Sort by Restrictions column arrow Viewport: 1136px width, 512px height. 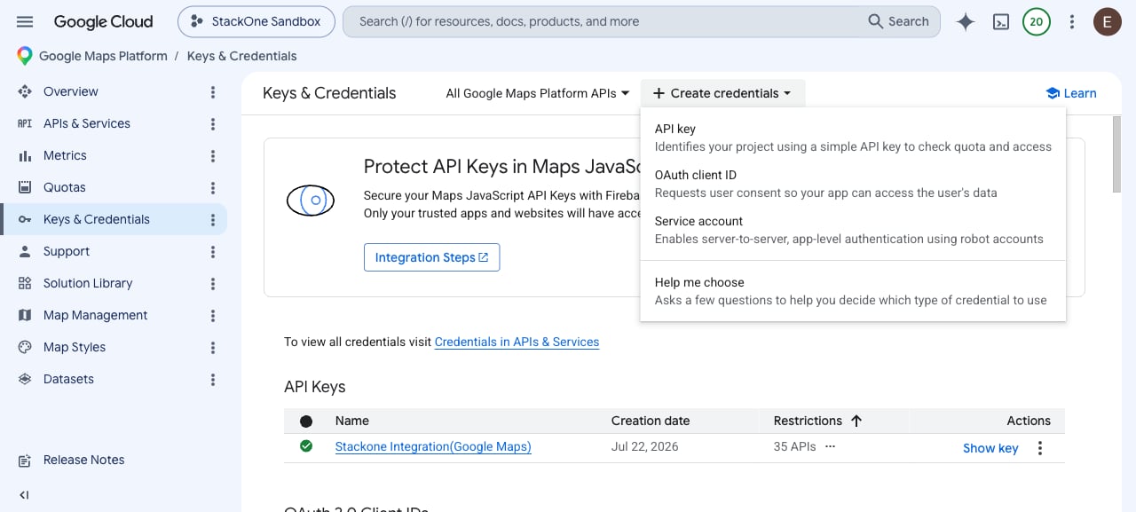point(856,421)
